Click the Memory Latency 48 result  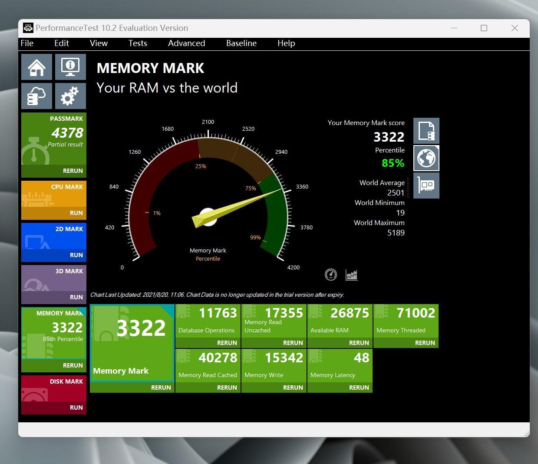(x=340, y=365)
